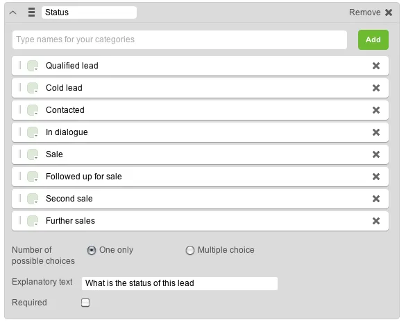This screenshot has height=322, width=406.
Task: Remove the Cold lead category
Action: (x=376, y=88)
